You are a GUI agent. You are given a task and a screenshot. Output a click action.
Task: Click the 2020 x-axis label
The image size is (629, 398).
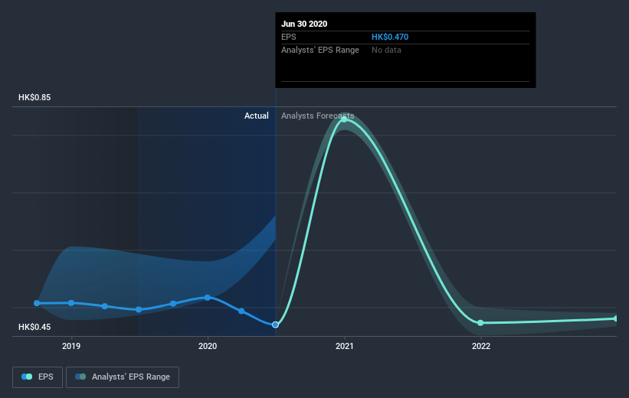tap(208, 346)
